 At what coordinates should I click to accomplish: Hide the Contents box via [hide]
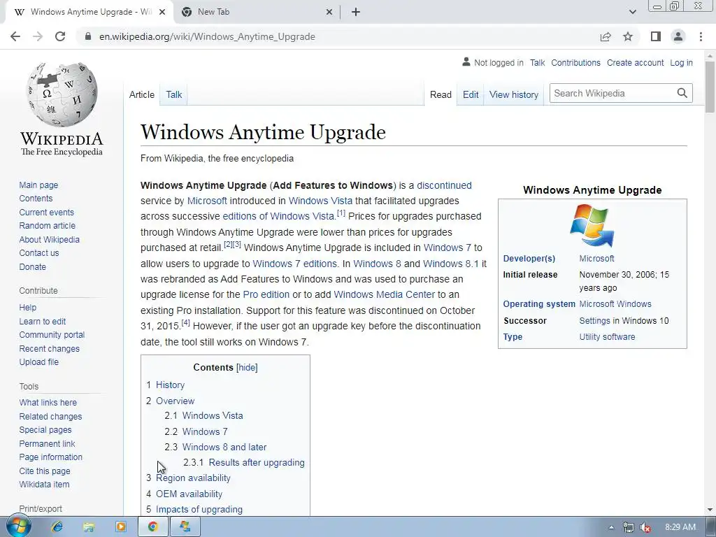(247, 368)
